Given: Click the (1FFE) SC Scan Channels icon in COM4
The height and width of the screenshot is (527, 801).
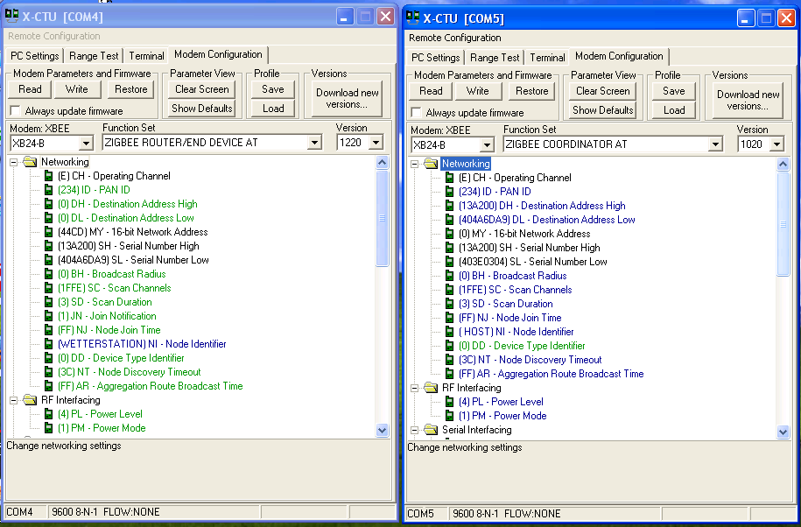Looking at the screenshot, I should pos(48,289).
